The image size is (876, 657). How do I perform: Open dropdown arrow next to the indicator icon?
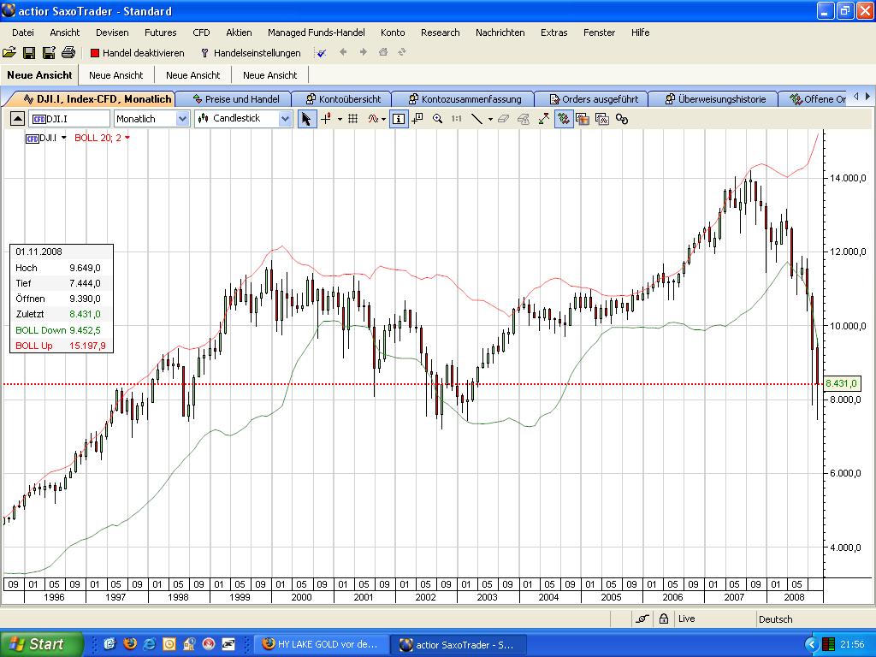384,119
